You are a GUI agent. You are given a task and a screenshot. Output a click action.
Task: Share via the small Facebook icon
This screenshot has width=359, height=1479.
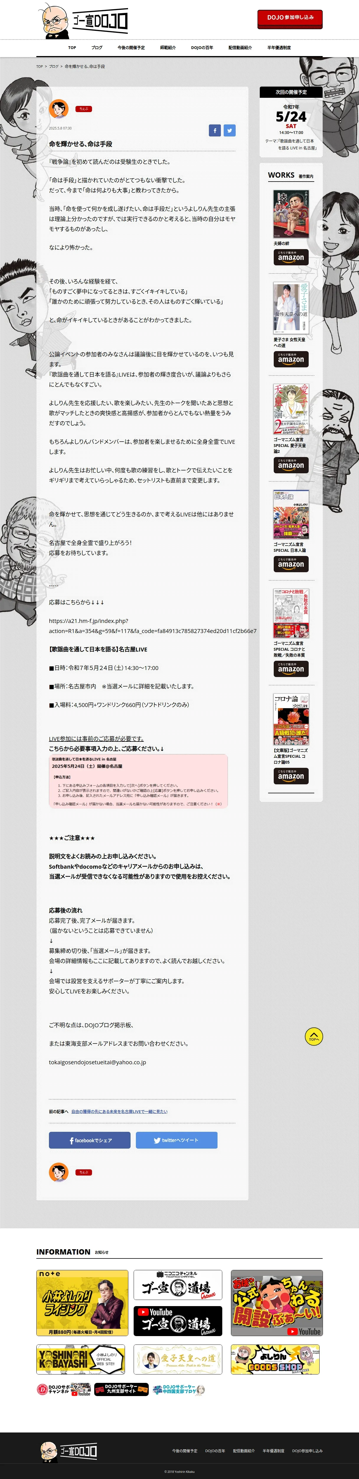[215, 130]
